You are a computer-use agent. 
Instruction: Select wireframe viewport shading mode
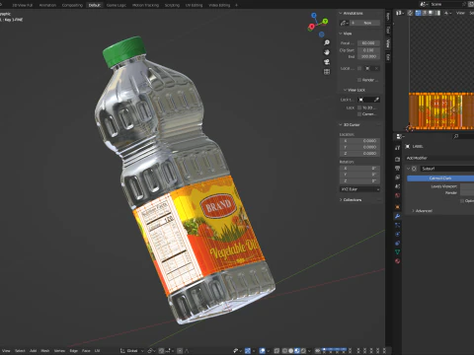284,351
